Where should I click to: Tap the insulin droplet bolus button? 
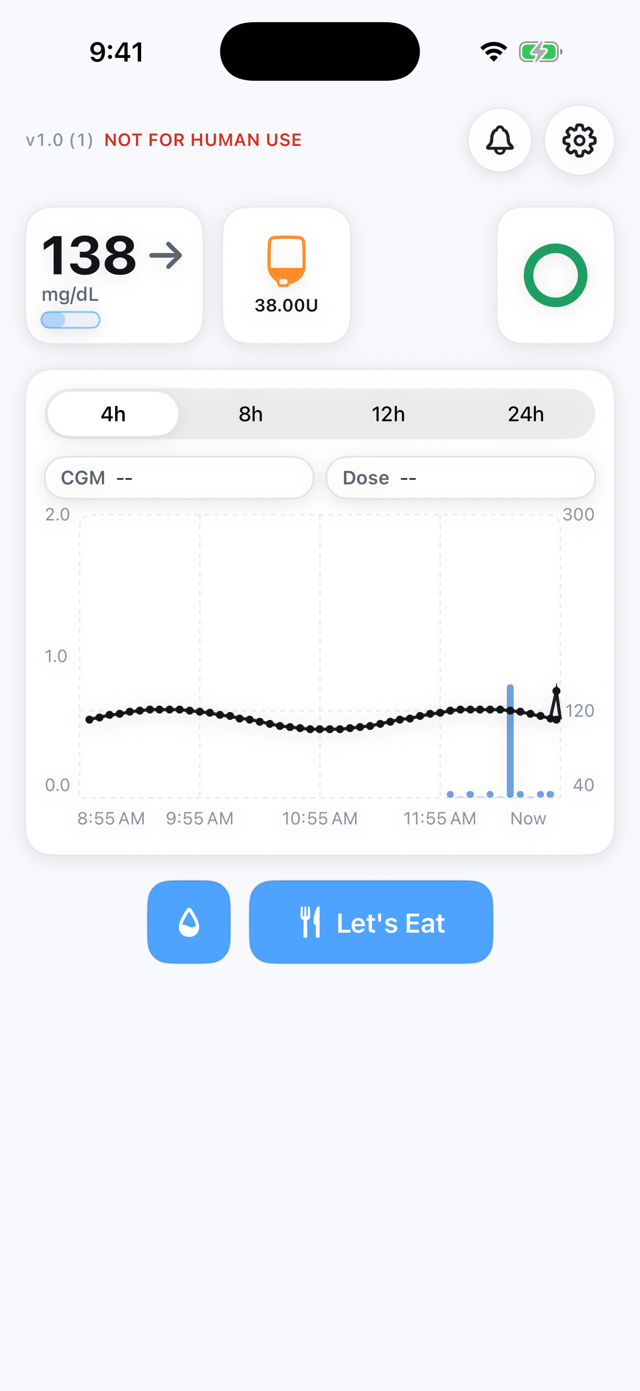click(x=189, y=921)
